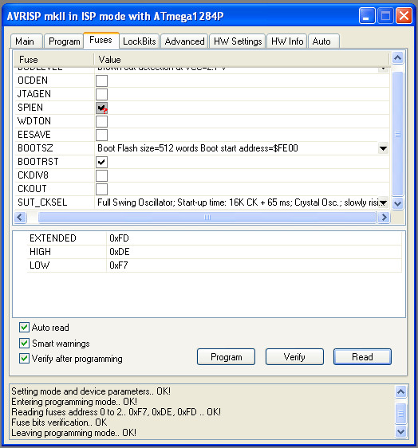This screenshot has width=418, height=448.
Task: Click the 'Reading fuses address 0 to 2' log line
Action: 116,412
